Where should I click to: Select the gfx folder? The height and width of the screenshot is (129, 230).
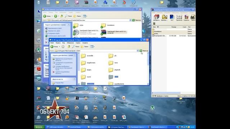[x=112, y=56]
